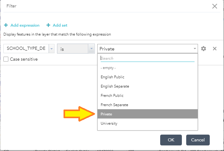Screen dimensions: 224x151
Task: Collapse the Private value dropdown
Action: tap(195, 49)
